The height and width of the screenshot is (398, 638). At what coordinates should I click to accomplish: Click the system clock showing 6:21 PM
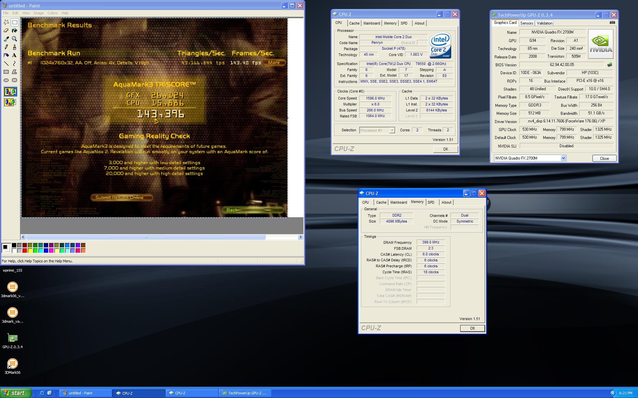coord(625,393)
